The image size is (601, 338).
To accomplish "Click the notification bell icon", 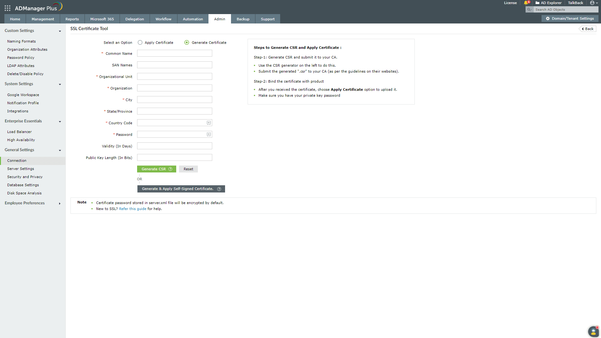I will tap(526, 3).
